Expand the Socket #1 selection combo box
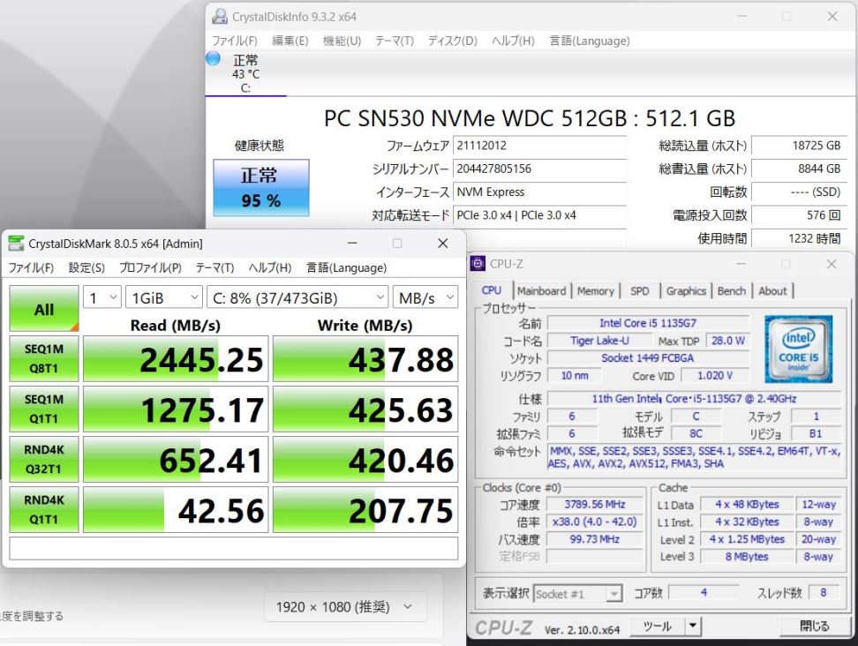Viewport: 858px width, 646px height. (x=577, y=593)
